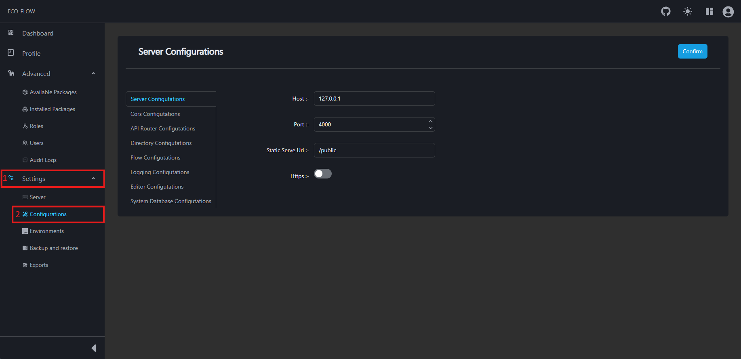741x359 pixels.
Task: Increase the Port value with up arrow
Action: tap(431, 121)
